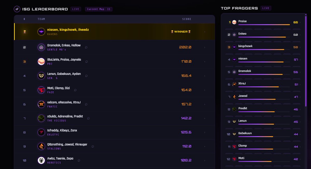Click the team names niasen, kingchawk, iheedz

[68, 30]
